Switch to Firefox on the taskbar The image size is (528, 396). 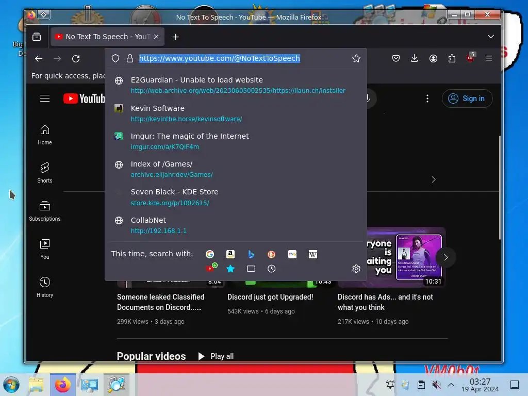pos(62,385)
